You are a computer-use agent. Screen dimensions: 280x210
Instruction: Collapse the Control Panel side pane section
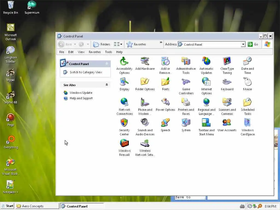point(107,63)
